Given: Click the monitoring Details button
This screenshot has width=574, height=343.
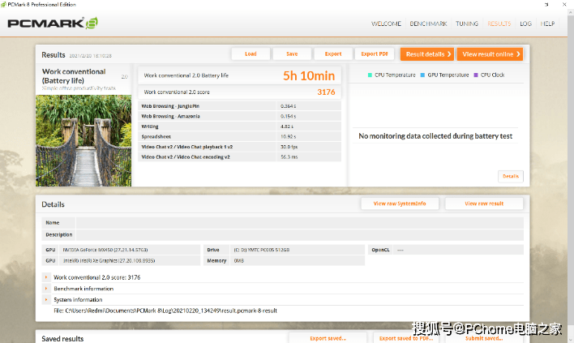Looking at the screenshot, I should 511,176.
